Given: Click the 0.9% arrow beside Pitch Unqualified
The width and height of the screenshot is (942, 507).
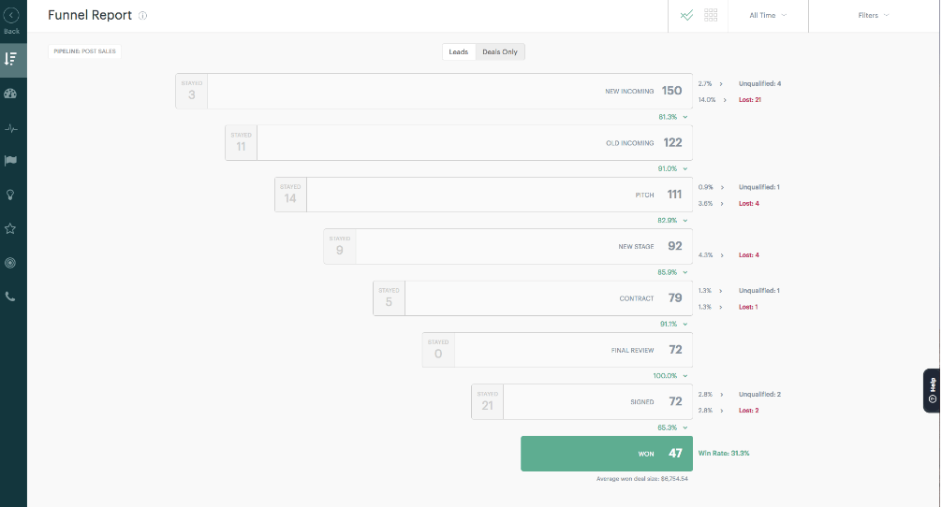Looking at the screenshot, I should [722, 187].
